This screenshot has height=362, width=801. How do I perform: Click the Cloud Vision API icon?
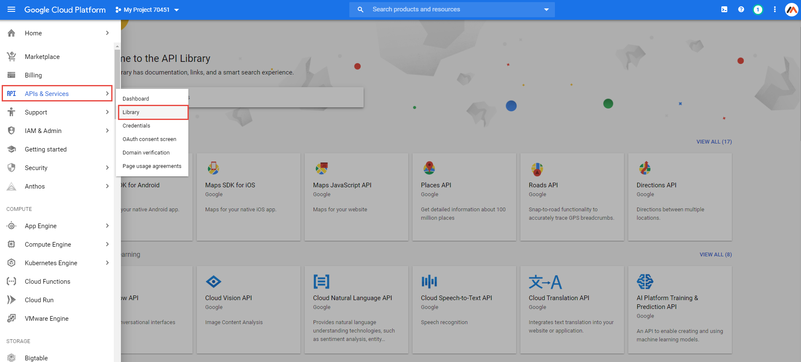click(x=214, y=282)
